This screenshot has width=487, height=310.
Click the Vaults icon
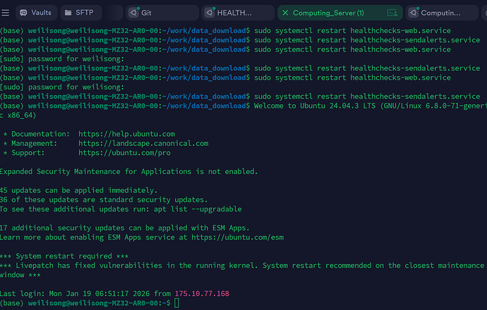[23, 13]
